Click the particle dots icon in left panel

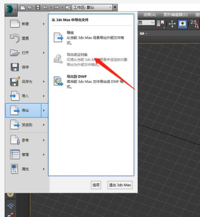tap(11, 205)
